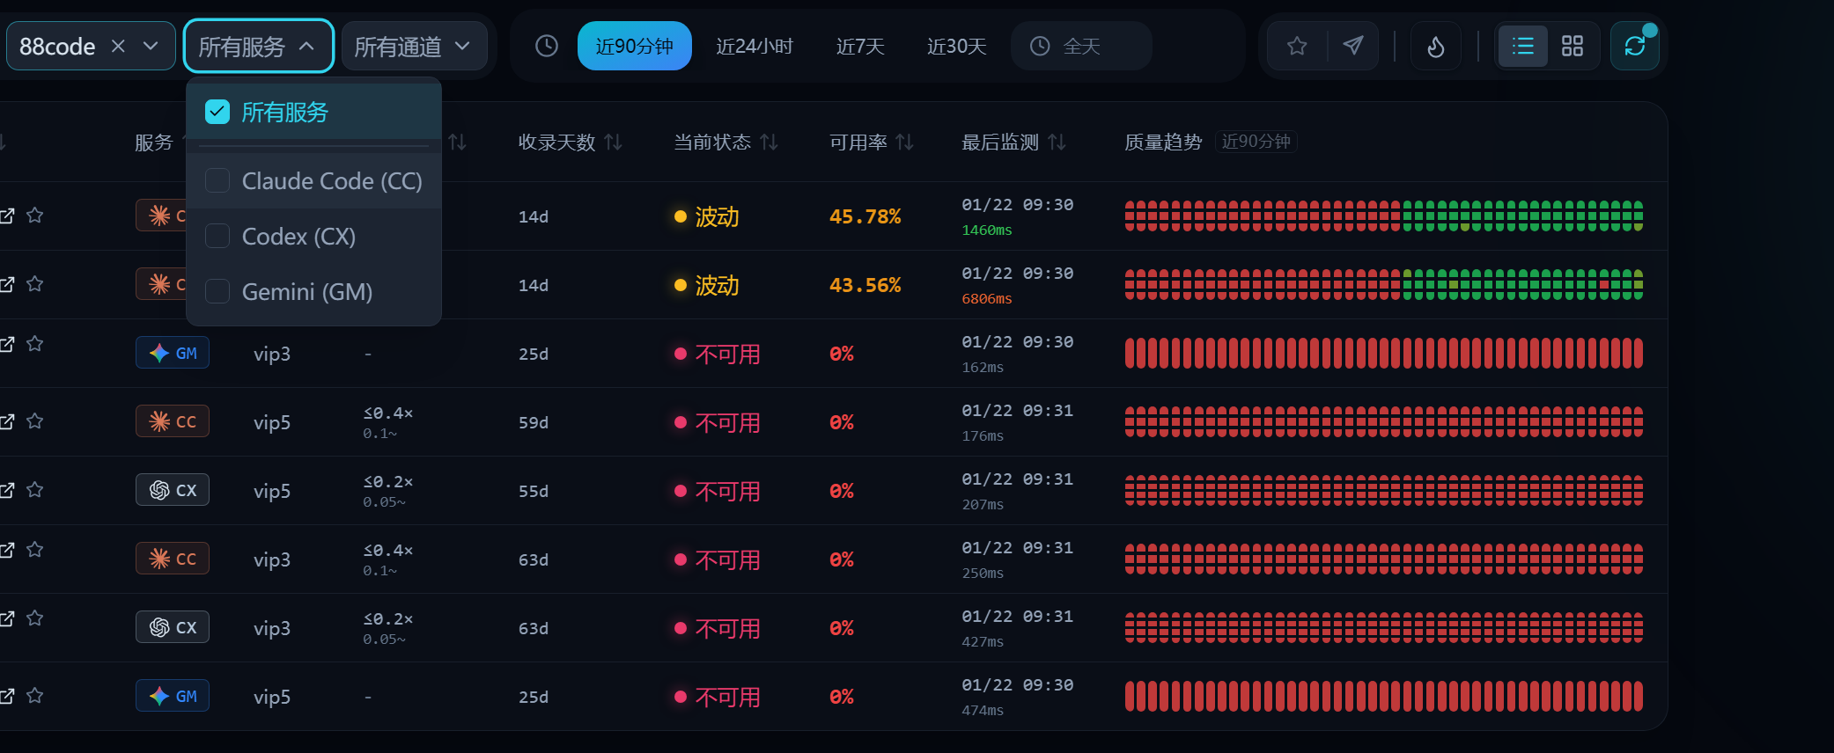Check the Codex (CX) option
Image resolution: width=1834 pixels, height=753 pixels.
(x=217, y=236)
